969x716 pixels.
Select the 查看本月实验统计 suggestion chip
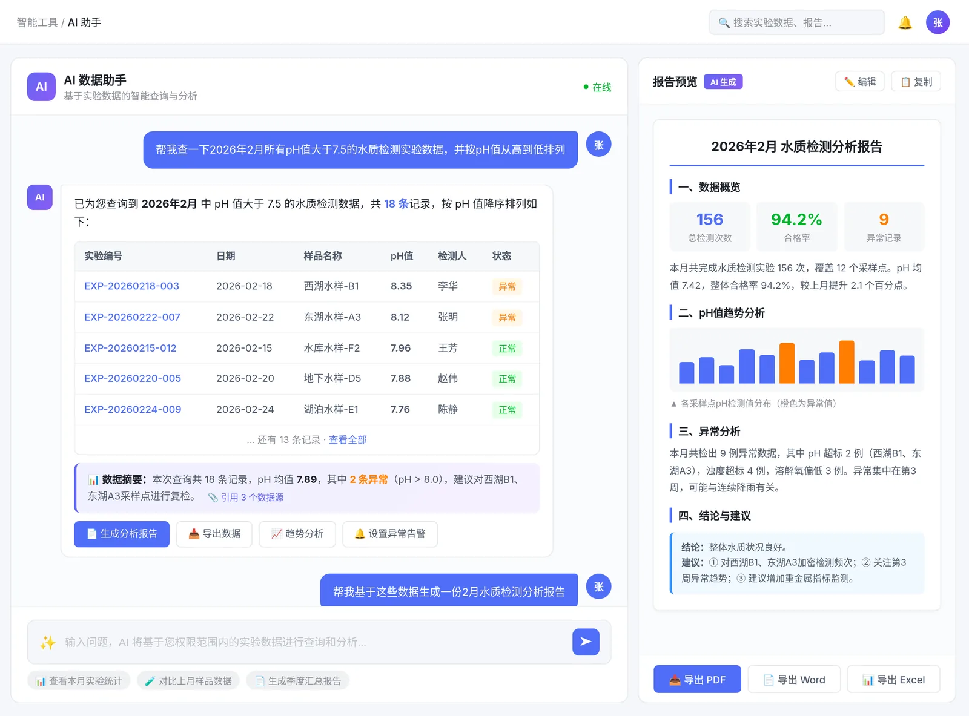(79, 680)
